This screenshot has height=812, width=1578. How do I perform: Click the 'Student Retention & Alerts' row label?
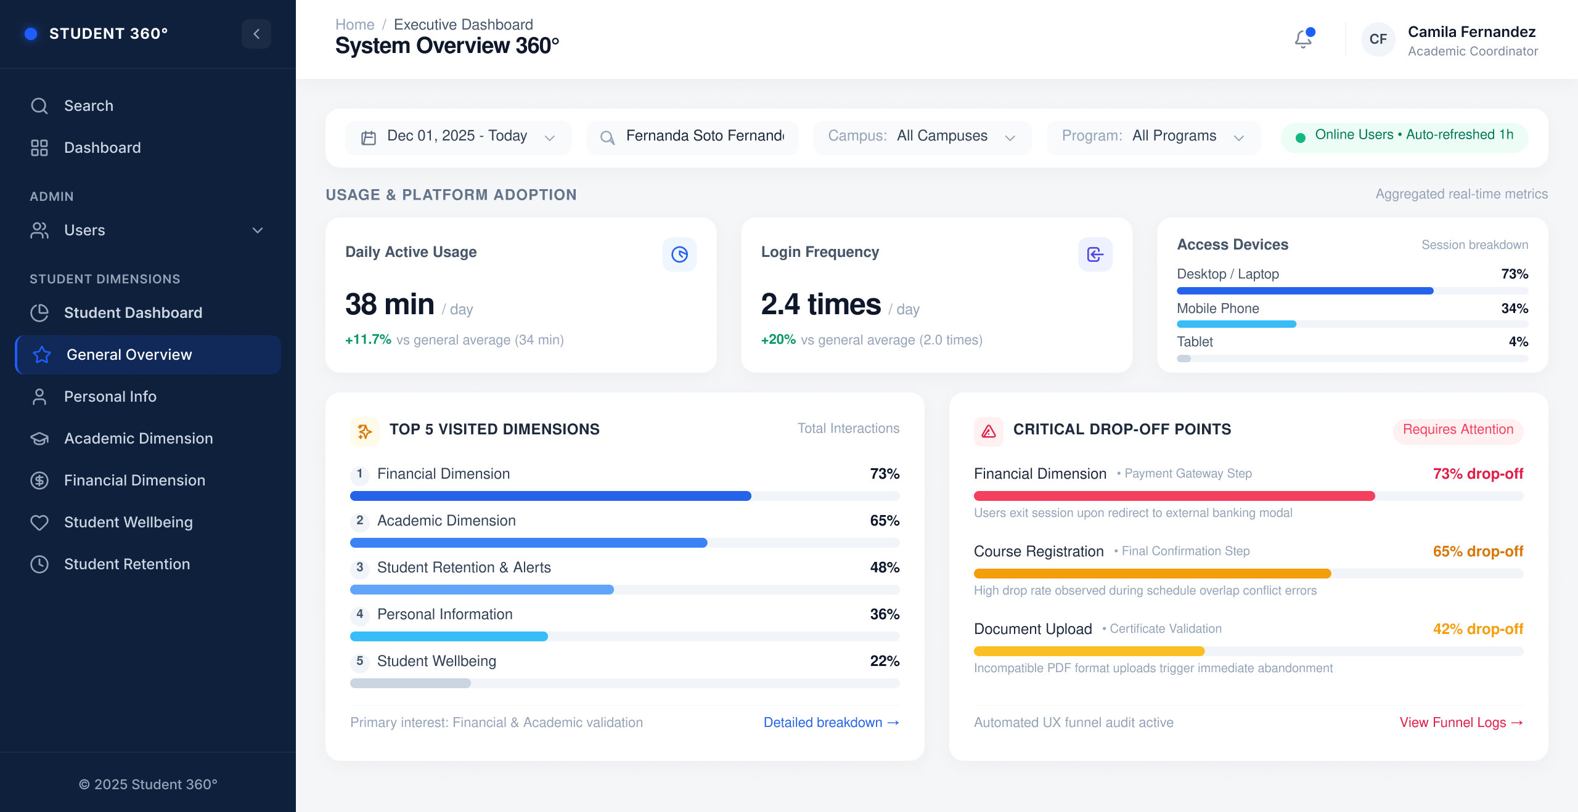pos(464,567)
